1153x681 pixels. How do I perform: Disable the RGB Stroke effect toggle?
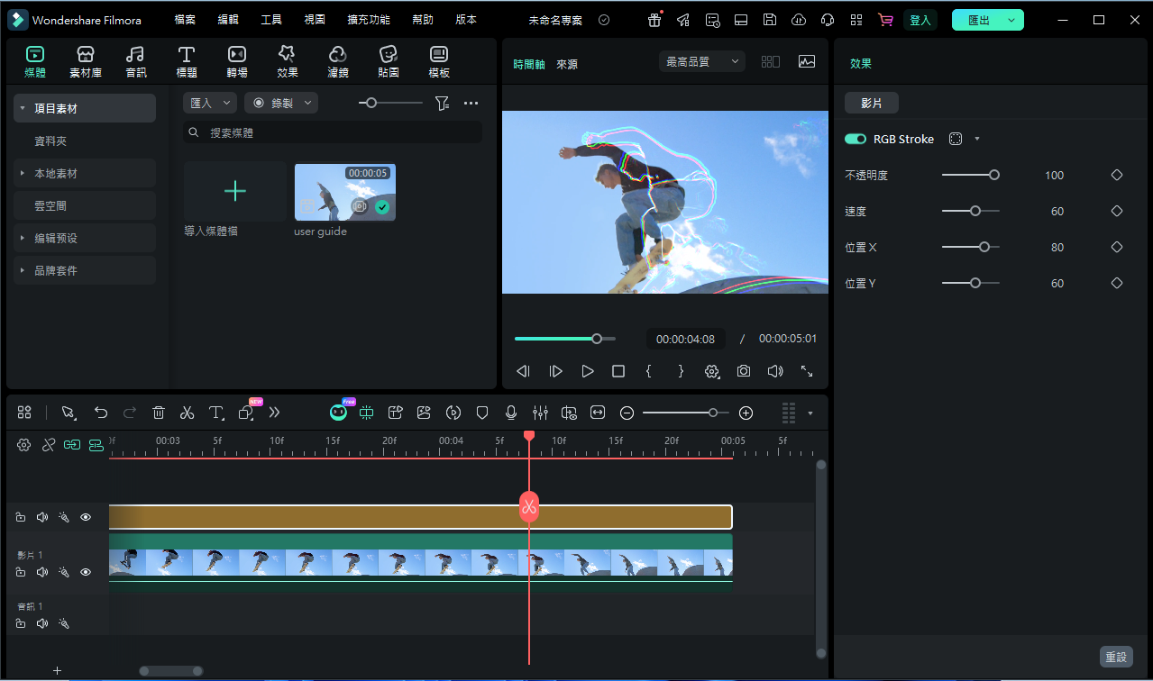(855, 140)
